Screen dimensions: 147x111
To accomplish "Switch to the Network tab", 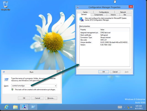I will coord(123,12).
